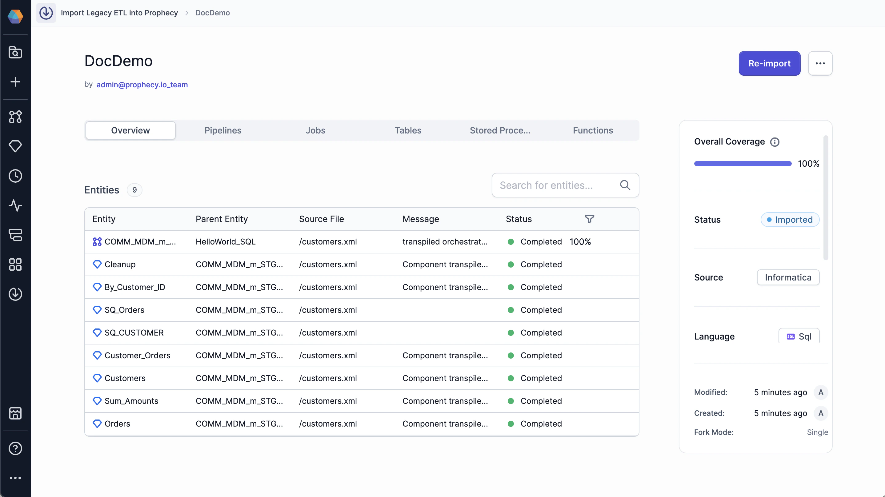Switch to the Functions tab
Screen dimensions: 885x497
593,130
